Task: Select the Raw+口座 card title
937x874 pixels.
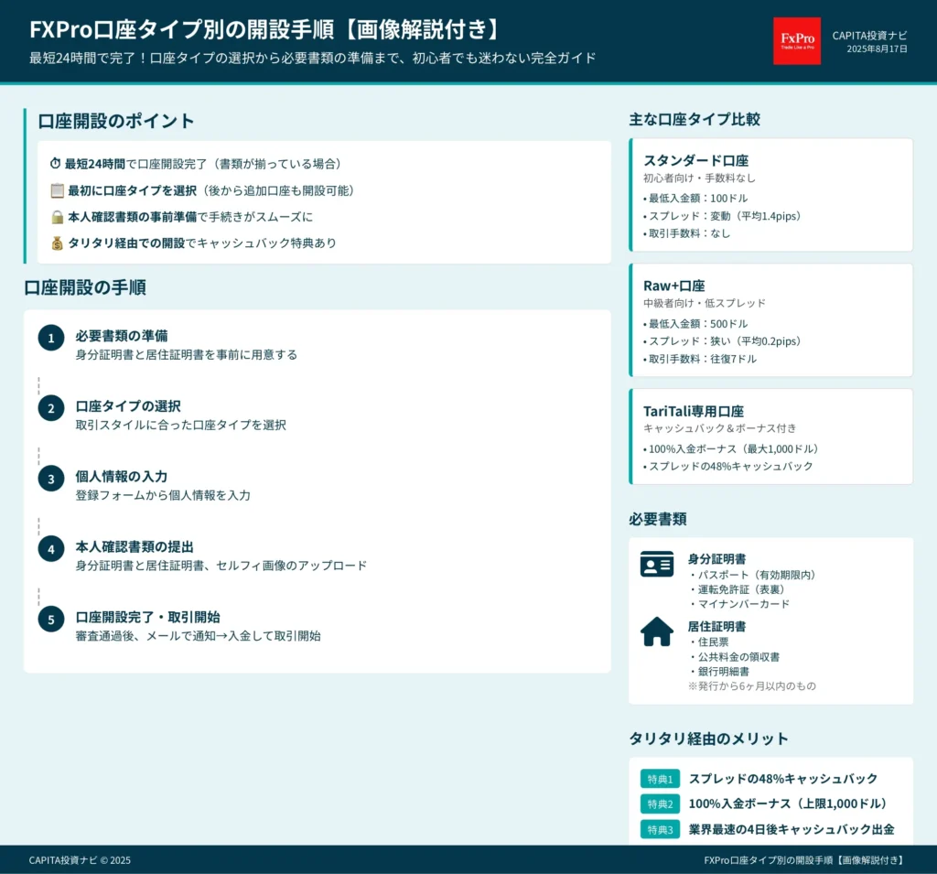Action: (674, 286)
